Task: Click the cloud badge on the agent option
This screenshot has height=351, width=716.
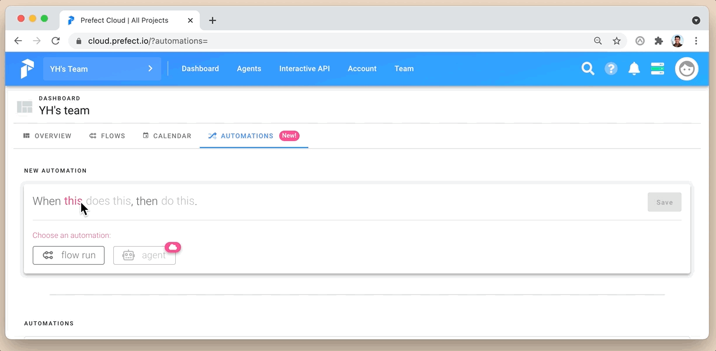Action: pos(173,247)
